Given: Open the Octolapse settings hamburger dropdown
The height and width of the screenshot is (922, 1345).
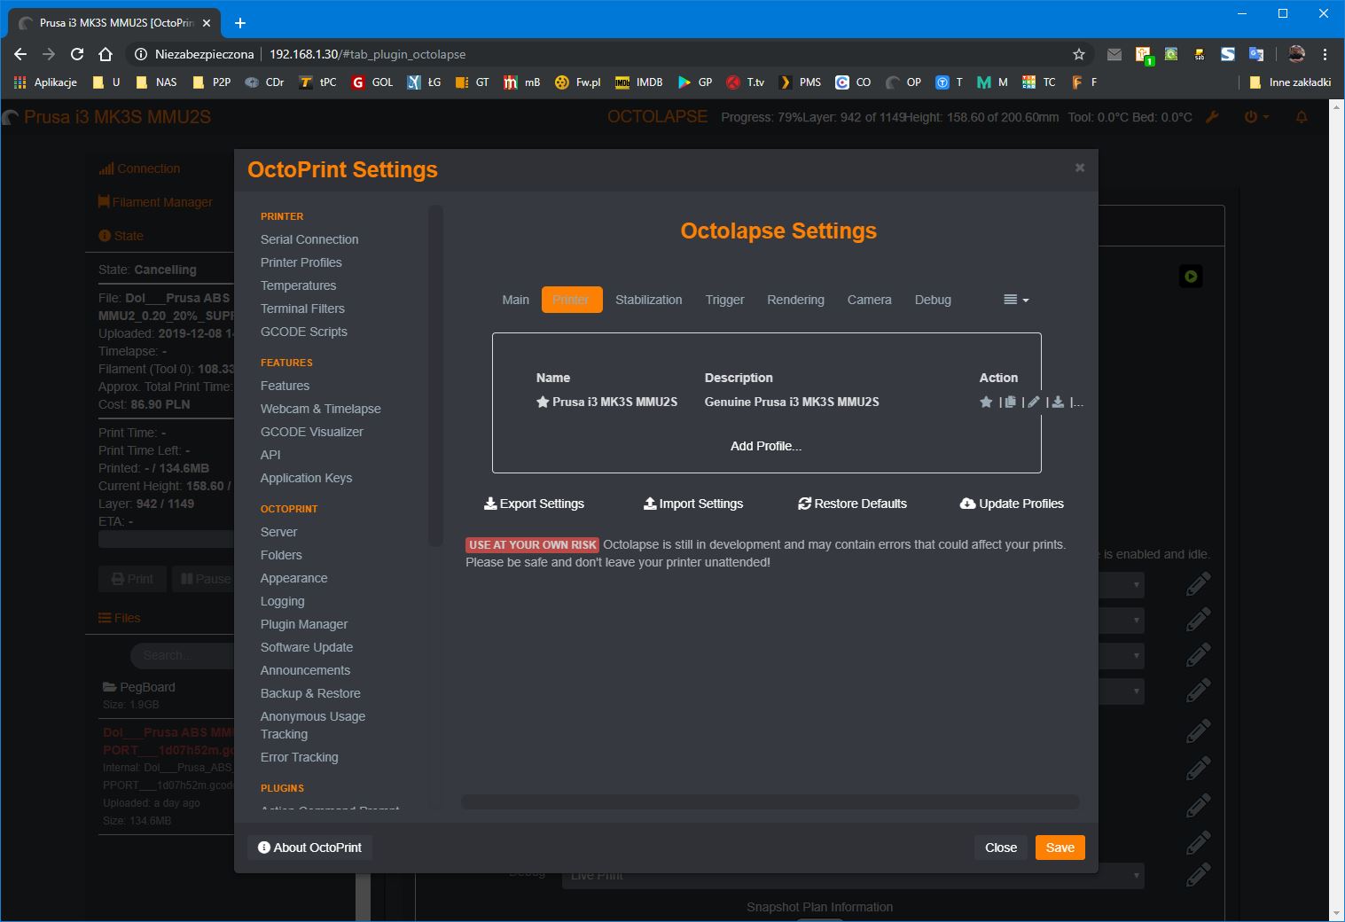Looking at the screenshot, I should coord(1016,300).
